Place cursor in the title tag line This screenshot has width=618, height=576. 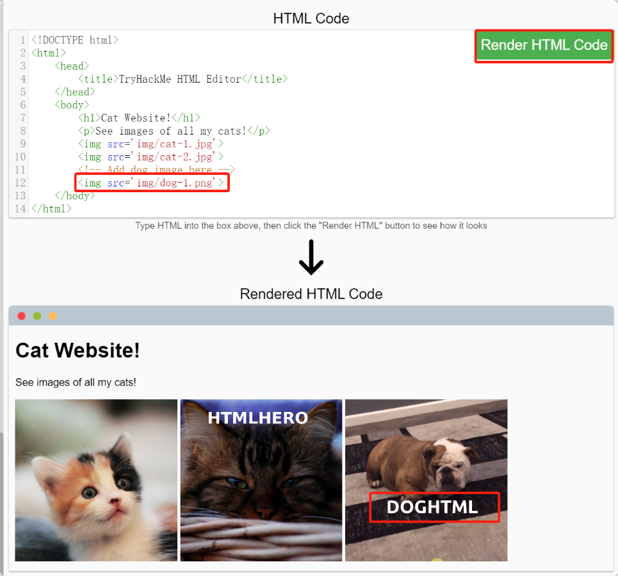point(183,79)
